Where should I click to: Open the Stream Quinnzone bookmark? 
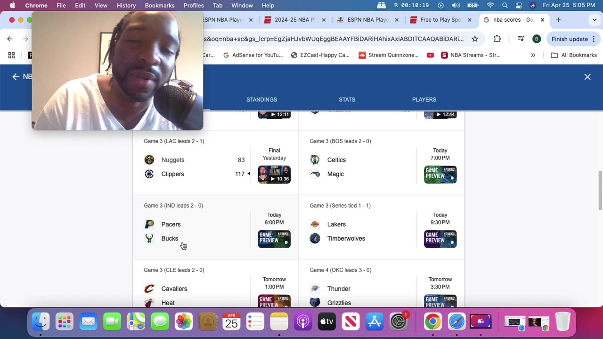[x=389, y=55]
